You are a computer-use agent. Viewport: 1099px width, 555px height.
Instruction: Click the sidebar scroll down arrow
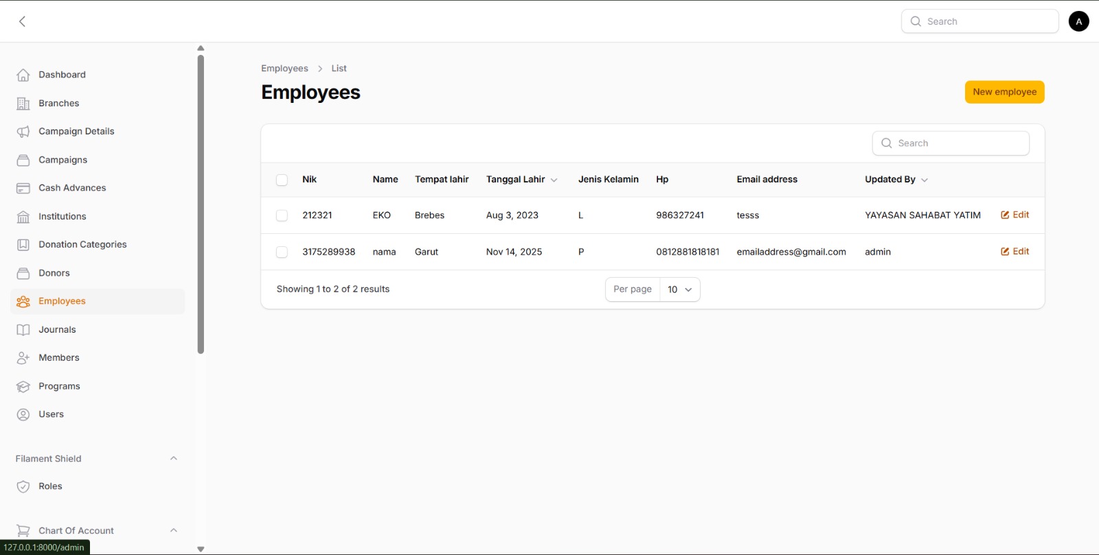[201, 549]
